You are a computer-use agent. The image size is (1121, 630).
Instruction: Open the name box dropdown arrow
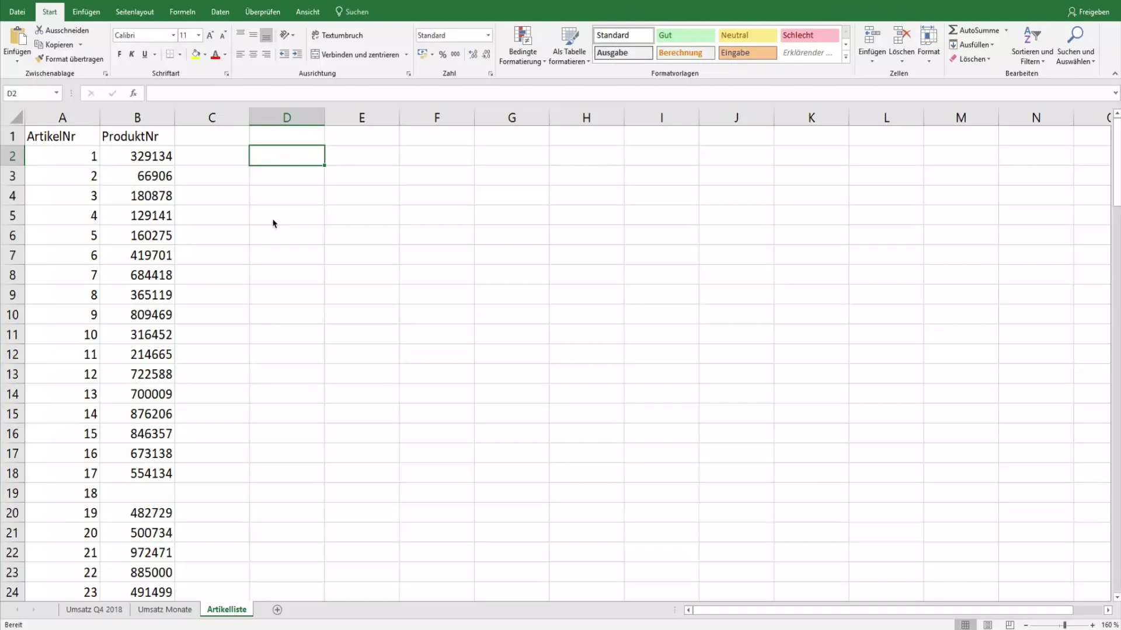coord(57,93)
